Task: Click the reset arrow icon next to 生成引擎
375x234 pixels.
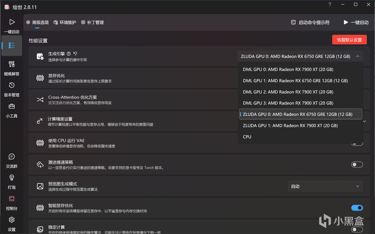Action: tap(75, 54)
